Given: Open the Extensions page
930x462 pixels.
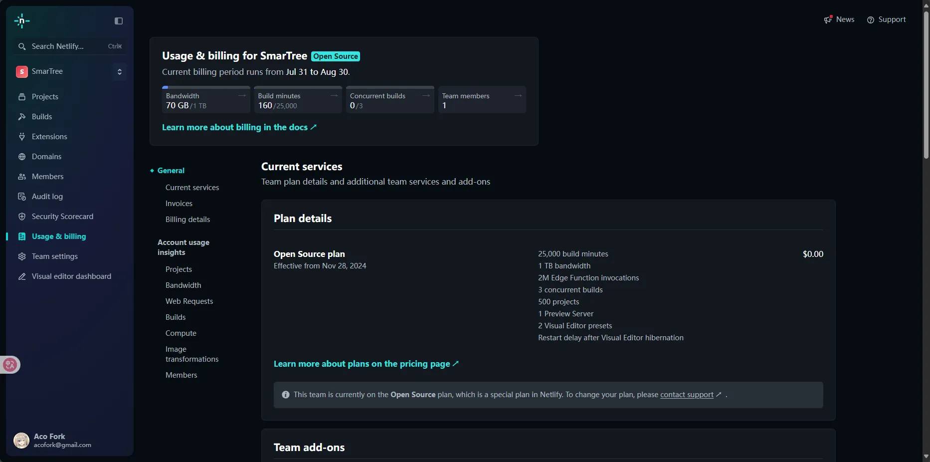Looking at the screenshot, I should pos(49,137).
